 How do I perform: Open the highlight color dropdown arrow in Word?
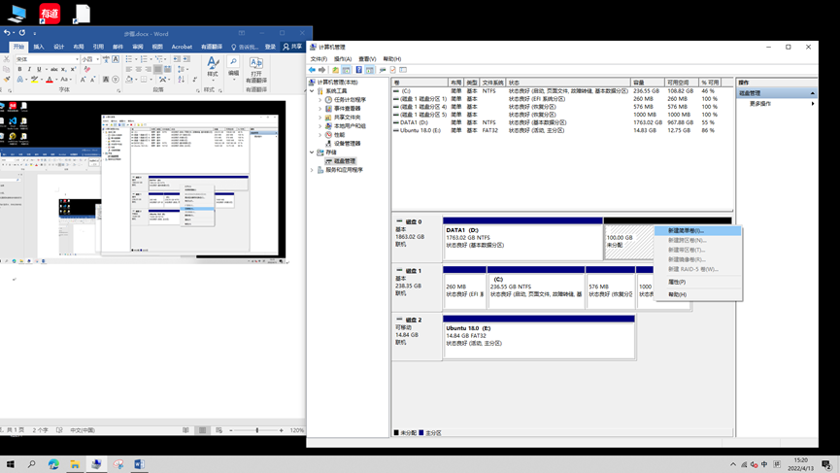click(x=41, y=80)
